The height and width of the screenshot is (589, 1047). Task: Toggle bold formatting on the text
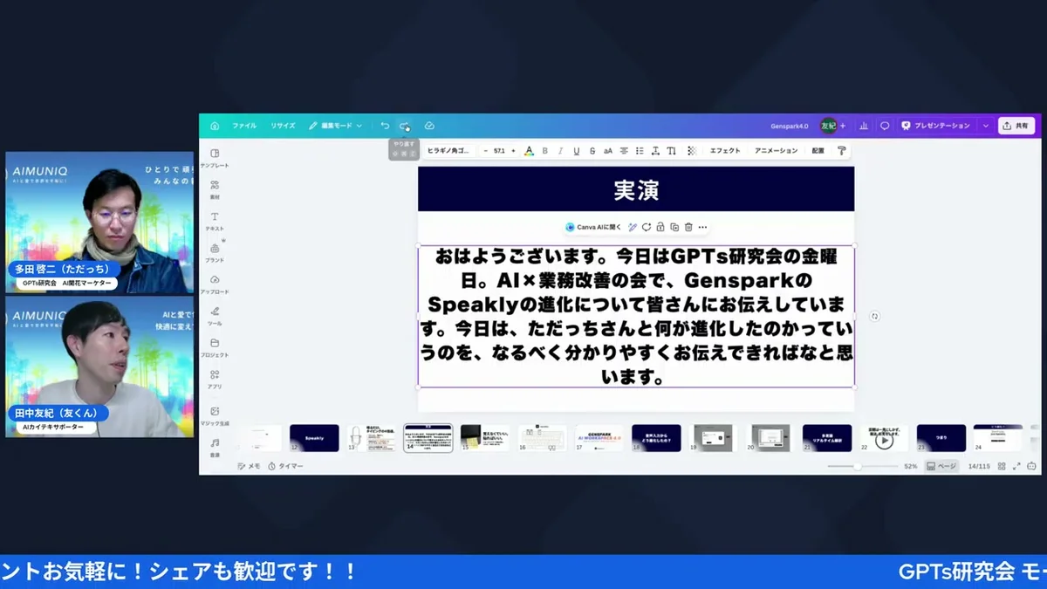544,150
